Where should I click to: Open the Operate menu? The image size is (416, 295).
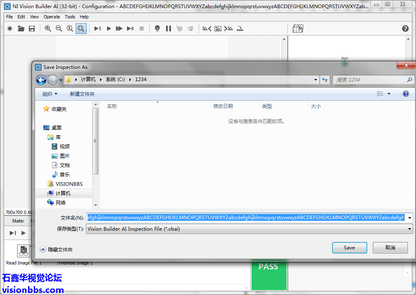pos(52,17)
